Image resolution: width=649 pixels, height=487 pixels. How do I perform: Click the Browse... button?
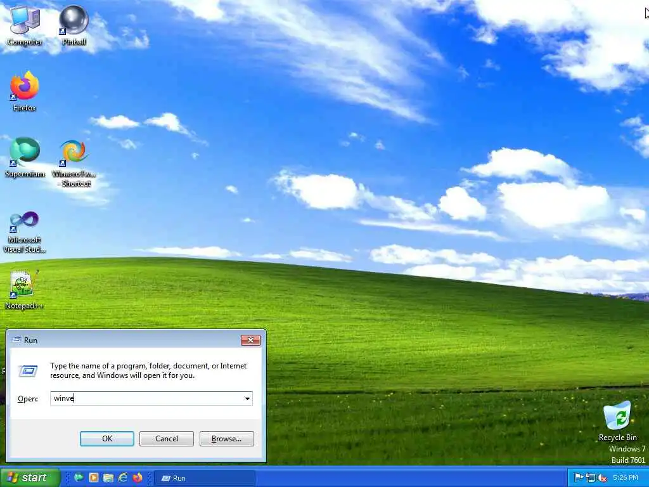coord(226,439)
